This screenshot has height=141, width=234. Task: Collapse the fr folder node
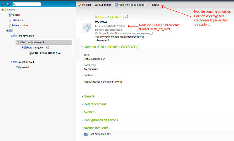pos(7,31)
